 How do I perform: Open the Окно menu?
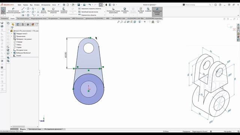tap(54, 5)
